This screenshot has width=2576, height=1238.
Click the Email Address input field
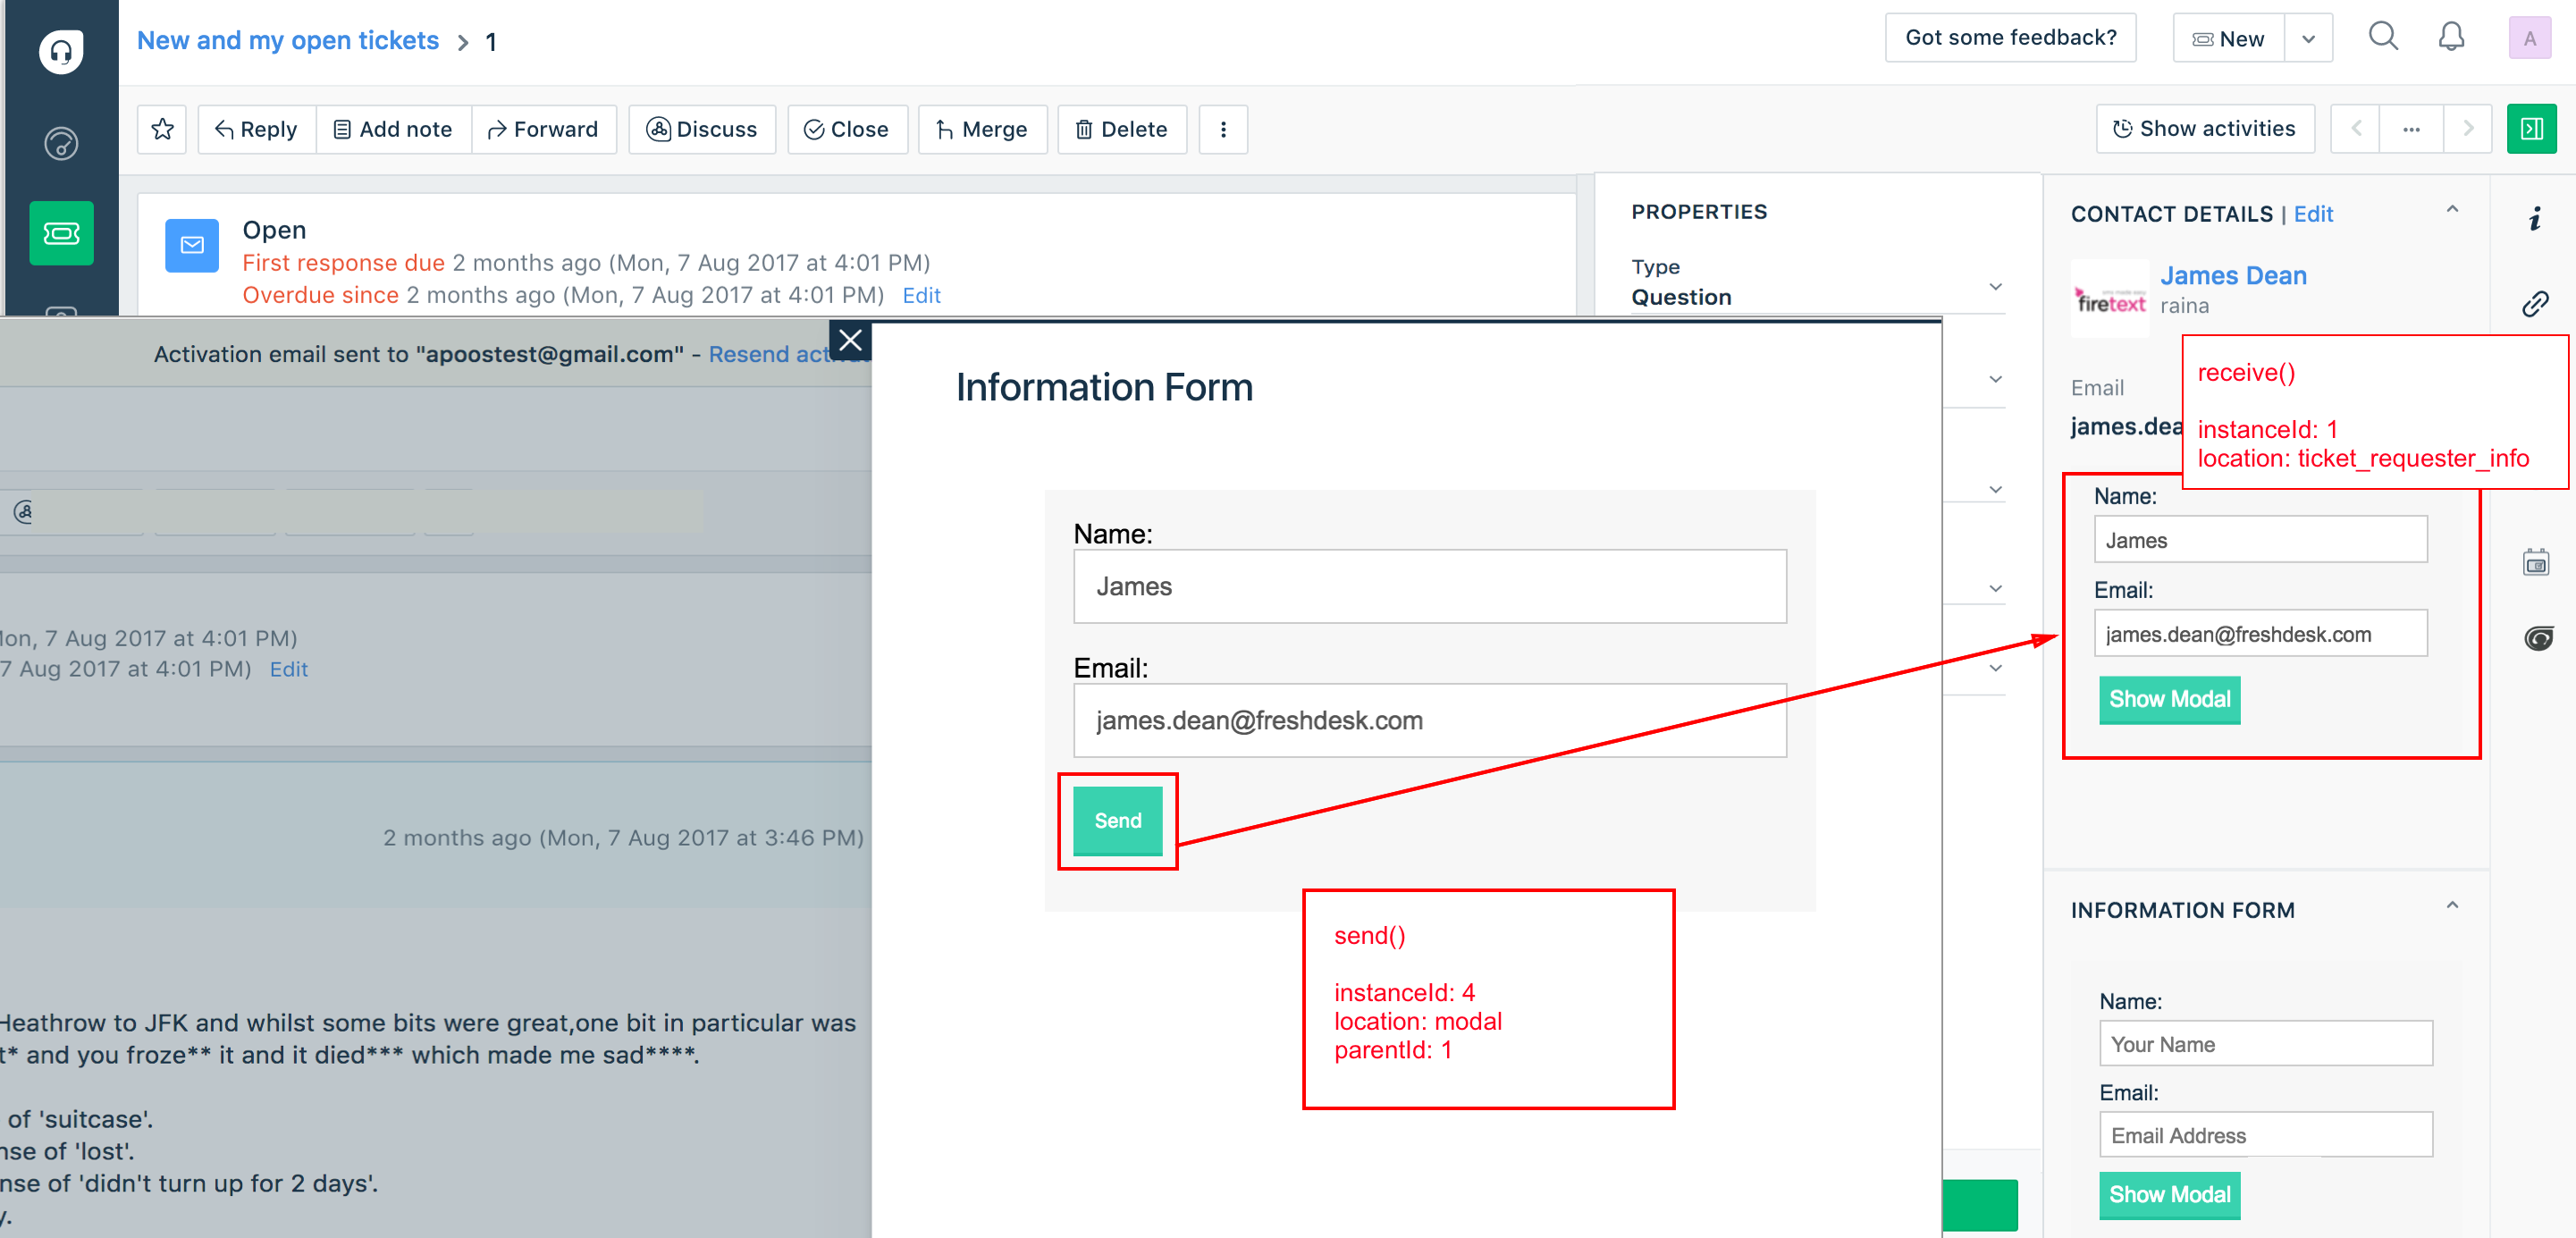tap(2265, 1135)
